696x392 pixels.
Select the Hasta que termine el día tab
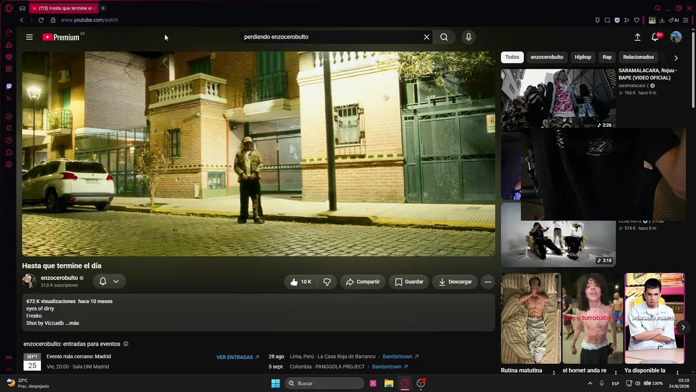[x=64, y=8]
